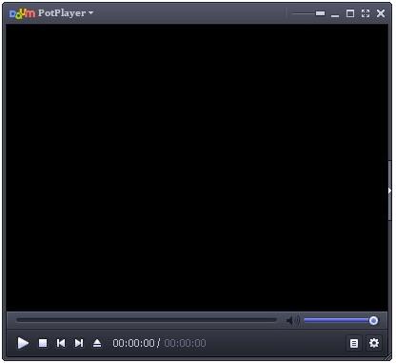Switch to fullscreen with title bar icon
The height and width of the screenshot is (363, 396).
click(x=366, y=13)
